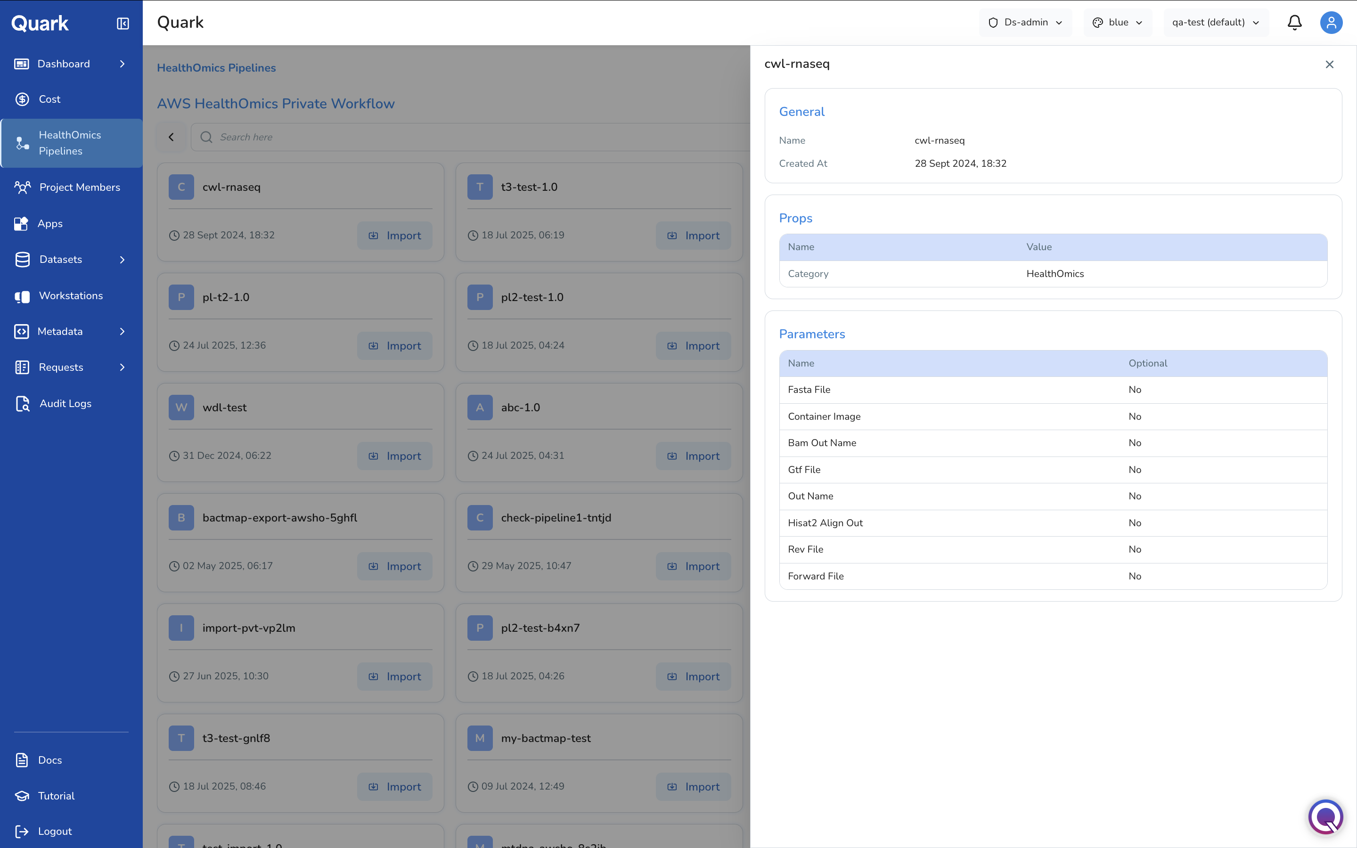Screen dimensions: 1357x848
Task: Open the notifications bell
Action: coord(1294,23)
